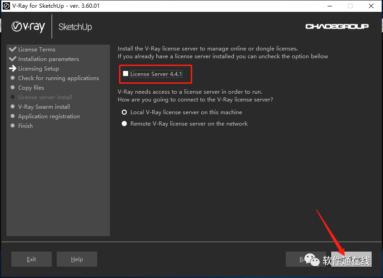Select the Finish step
This screenshot has width=383, height=278.
pyautogui.click(x=25, y=126)
